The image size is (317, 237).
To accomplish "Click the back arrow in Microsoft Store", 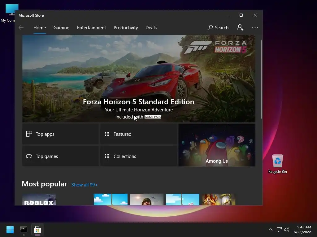I will tap(21, 27).
